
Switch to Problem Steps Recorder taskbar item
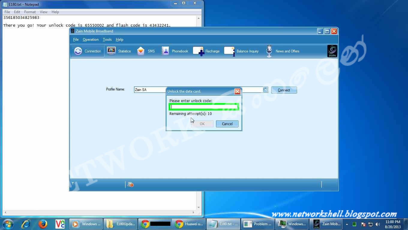click(x=257, y=224)
